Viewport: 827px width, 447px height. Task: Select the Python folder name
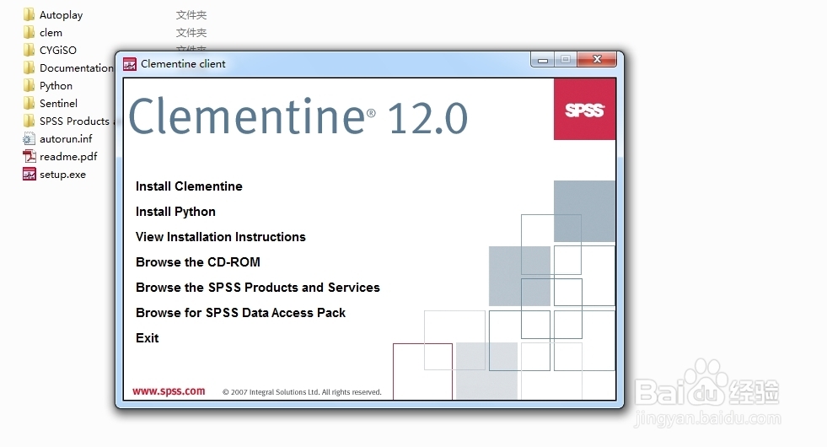point(56,85)
